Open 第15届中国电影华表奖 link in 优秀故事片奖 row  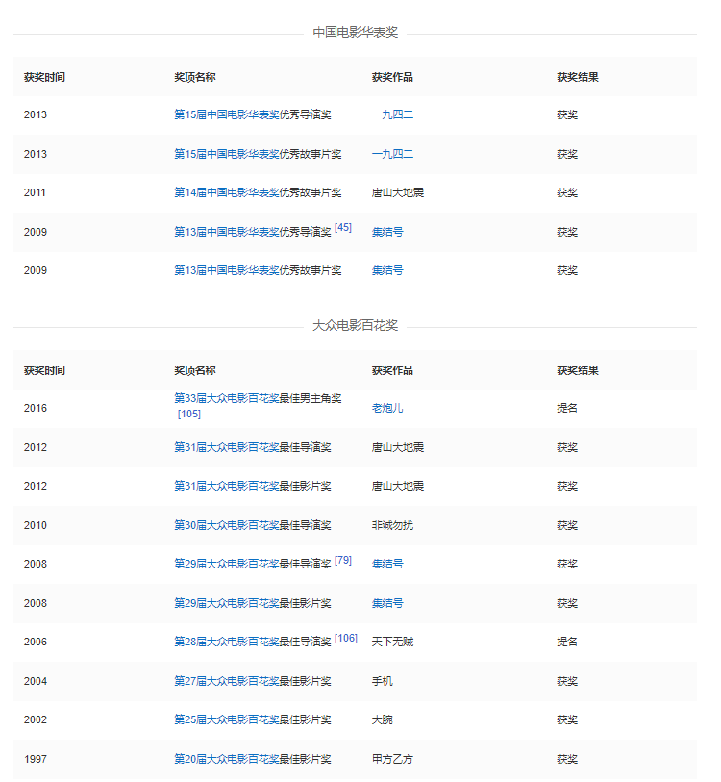click(x=226, y=154)
